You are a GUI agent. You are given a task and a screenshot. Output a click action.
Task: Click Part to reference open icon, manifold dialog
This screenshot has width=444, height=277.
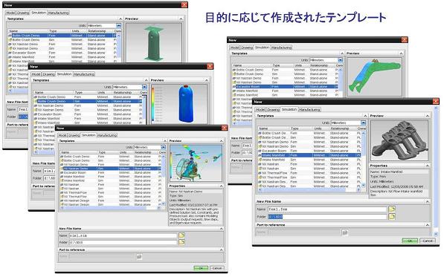click(344, 232)
